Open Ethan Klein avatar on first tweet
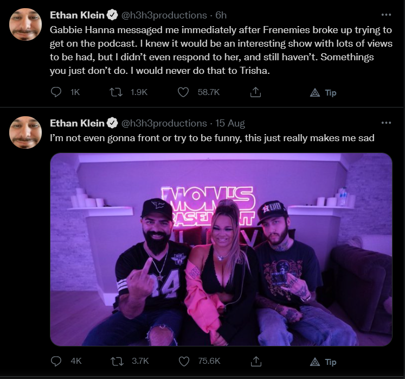405x379 pixels. [25, 24]
